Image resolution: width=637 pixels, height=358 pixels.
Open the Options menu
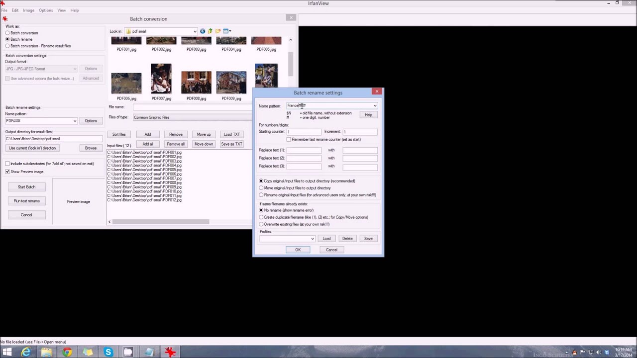coord(46,10)
